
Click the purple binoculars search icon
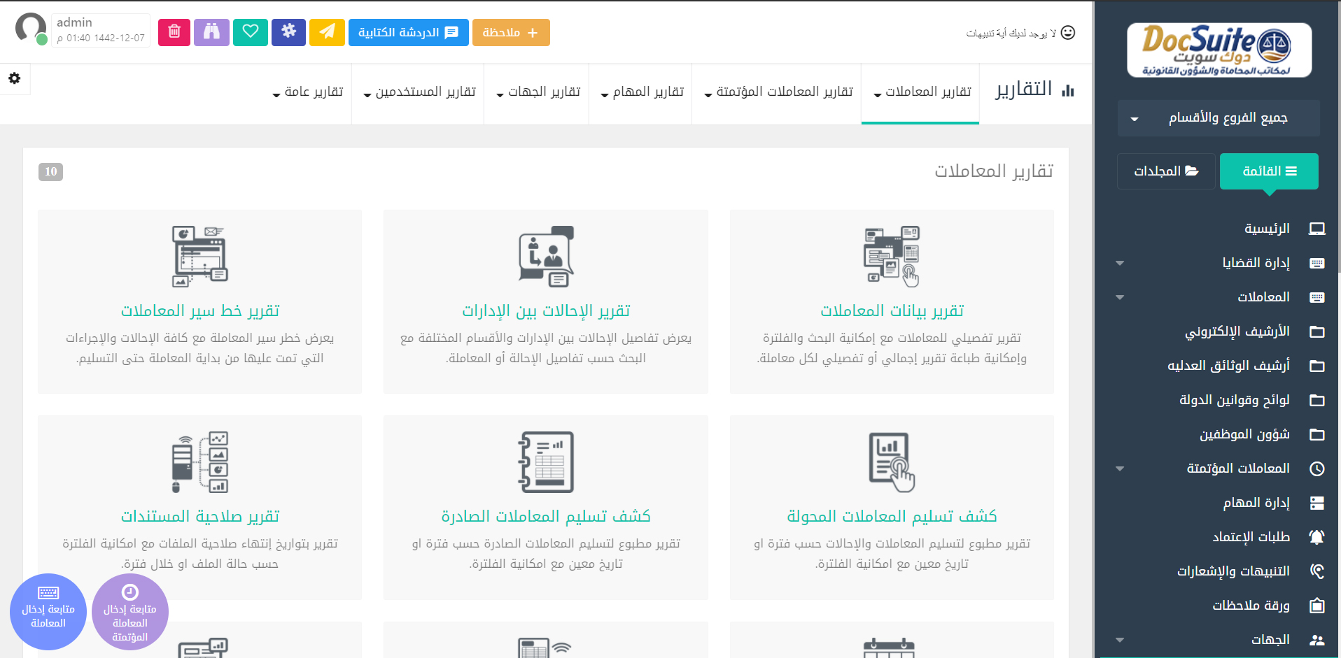point(211,32)
